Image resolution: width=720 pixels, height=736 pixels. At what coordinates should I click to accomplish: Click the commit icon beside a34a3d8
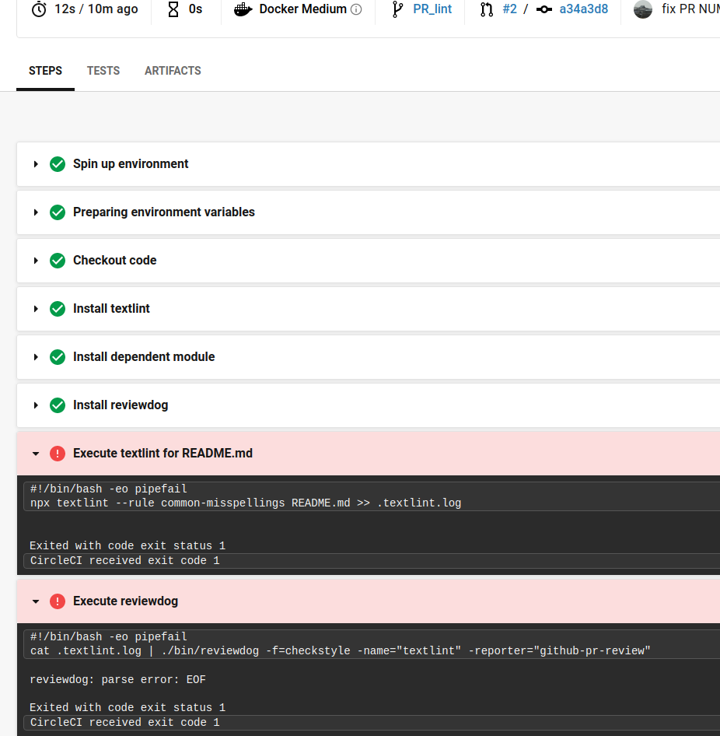(544, 9)
